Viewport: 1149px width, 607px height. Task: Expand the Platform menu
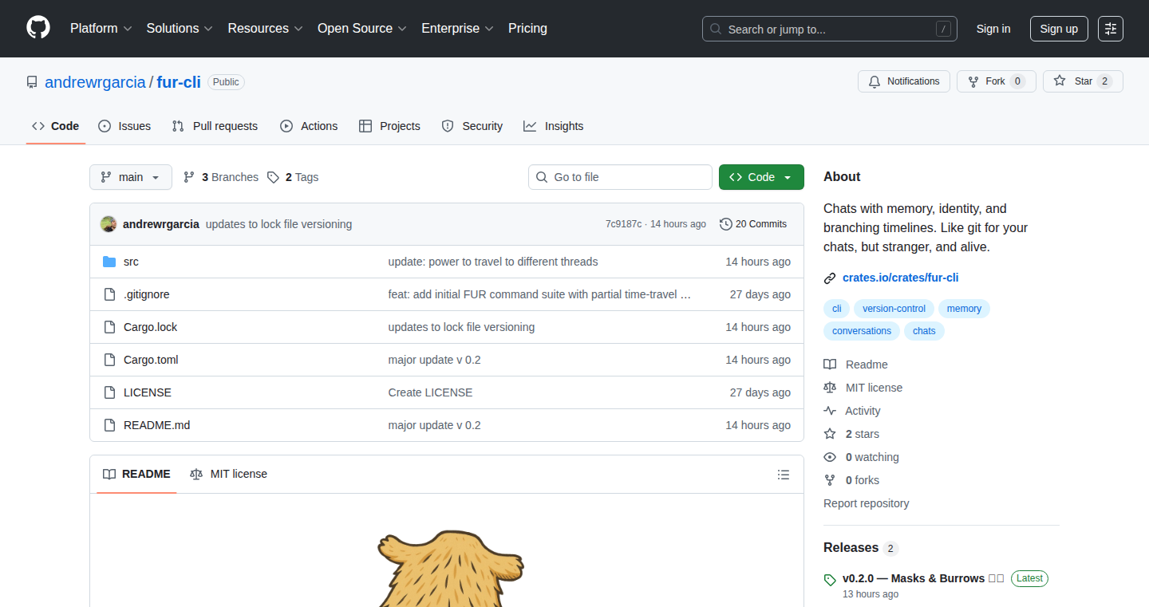[x=101, y=29]
